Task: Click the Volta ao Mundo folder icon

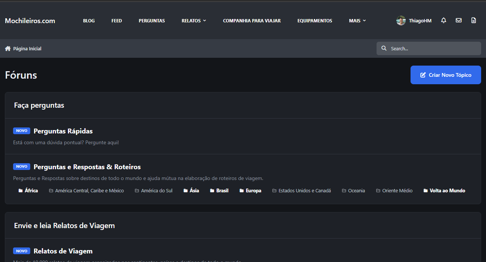Action: (425, 191)
